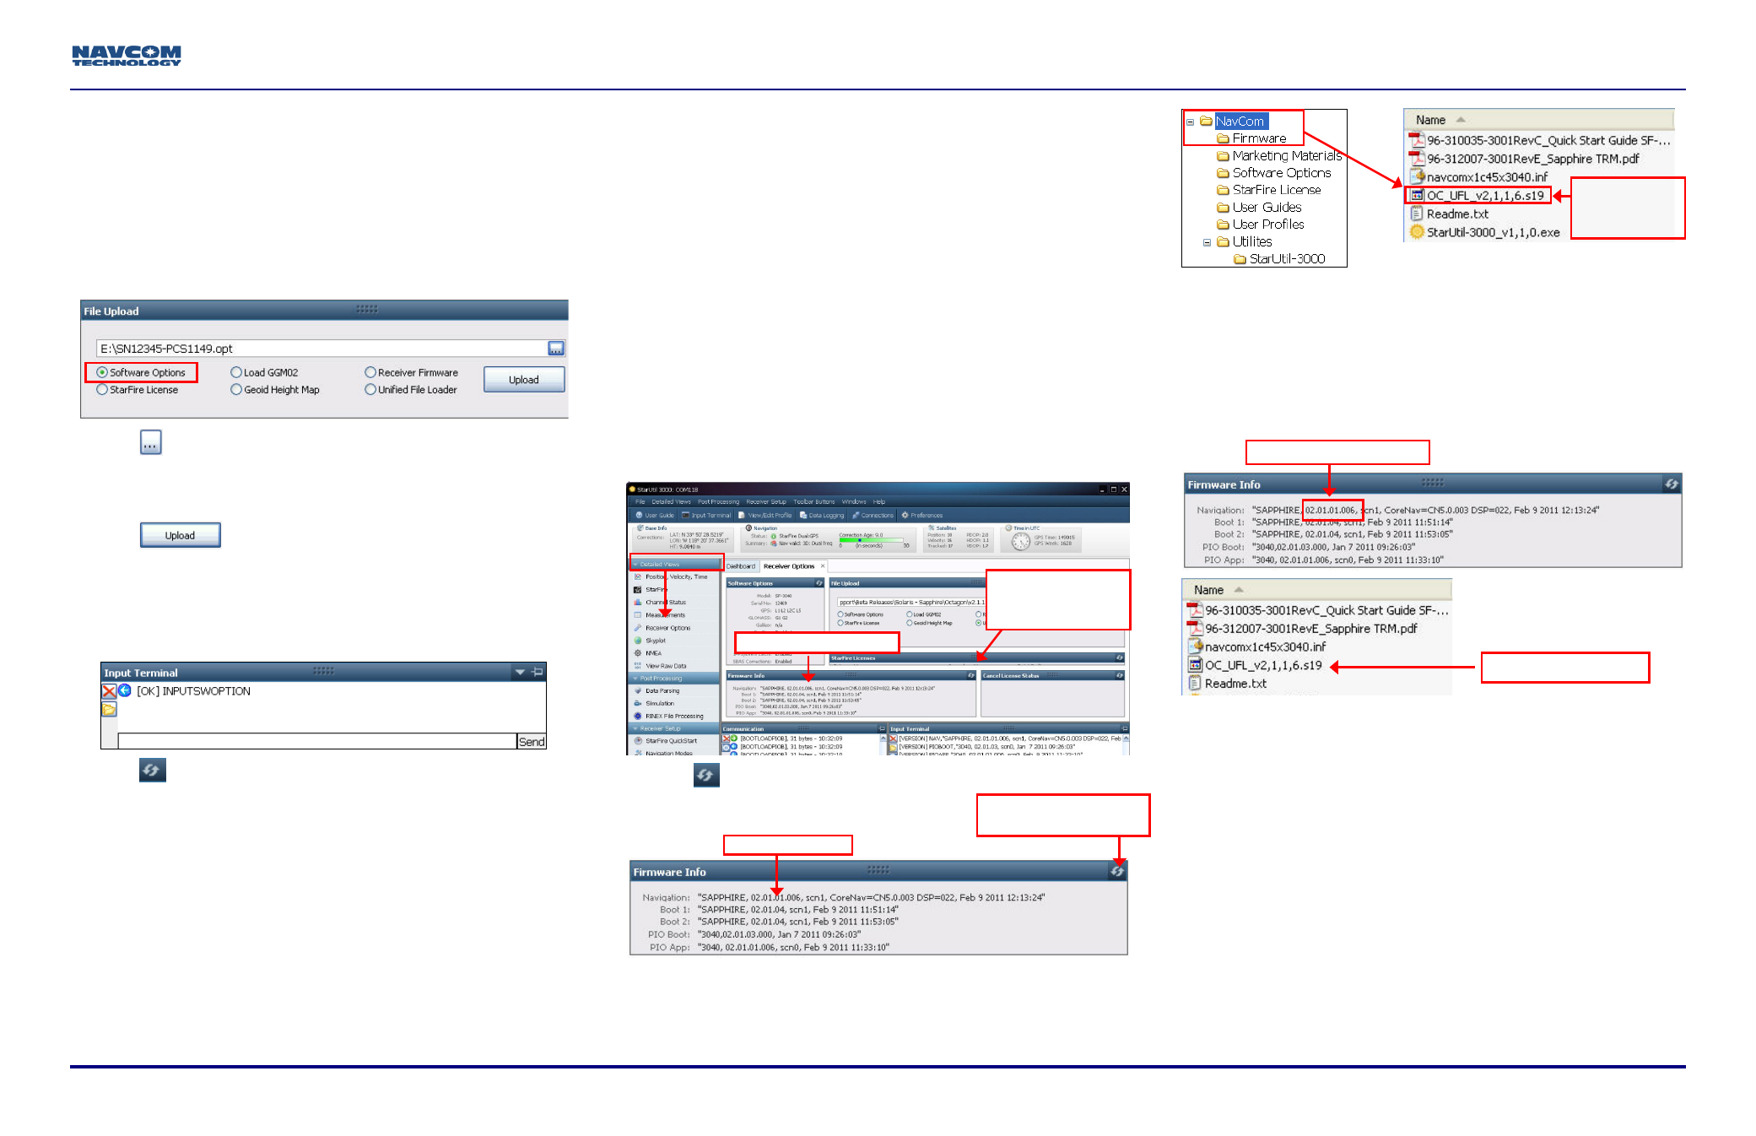Image resolution: width=1756 pixels, height=1136 pixels.
Task: Click standalone Upload button below File Upload panel
Action: pos(180,536)
